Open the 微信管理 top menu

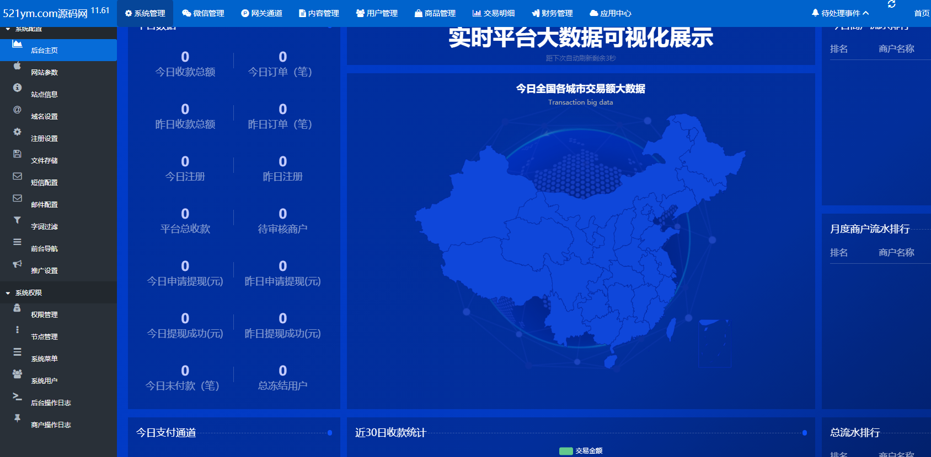point(203,13)
